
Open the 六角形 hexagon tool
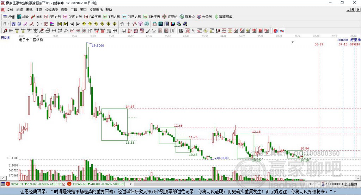204,17
